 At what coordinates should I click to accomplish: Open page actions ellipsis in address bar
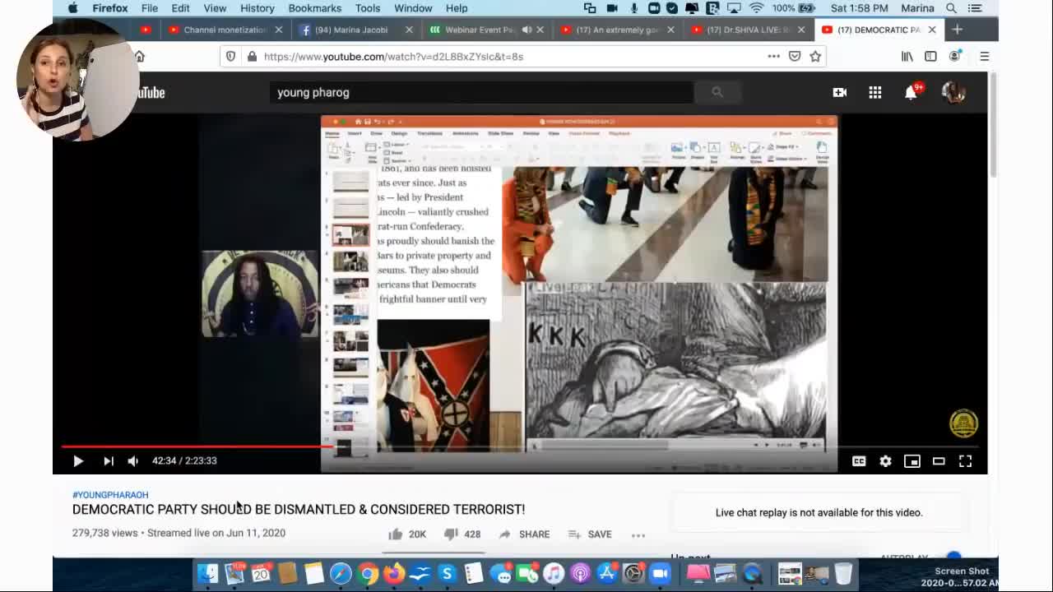pos(773,57)
